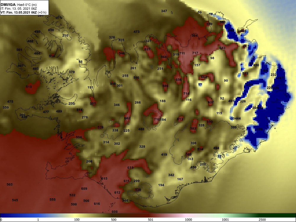Click the map value '210'
This screenshot has height=222, width=296.
(65, 36)
